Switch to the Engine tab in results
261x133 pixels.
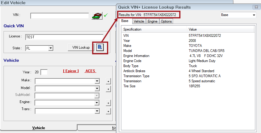[152, 21]
